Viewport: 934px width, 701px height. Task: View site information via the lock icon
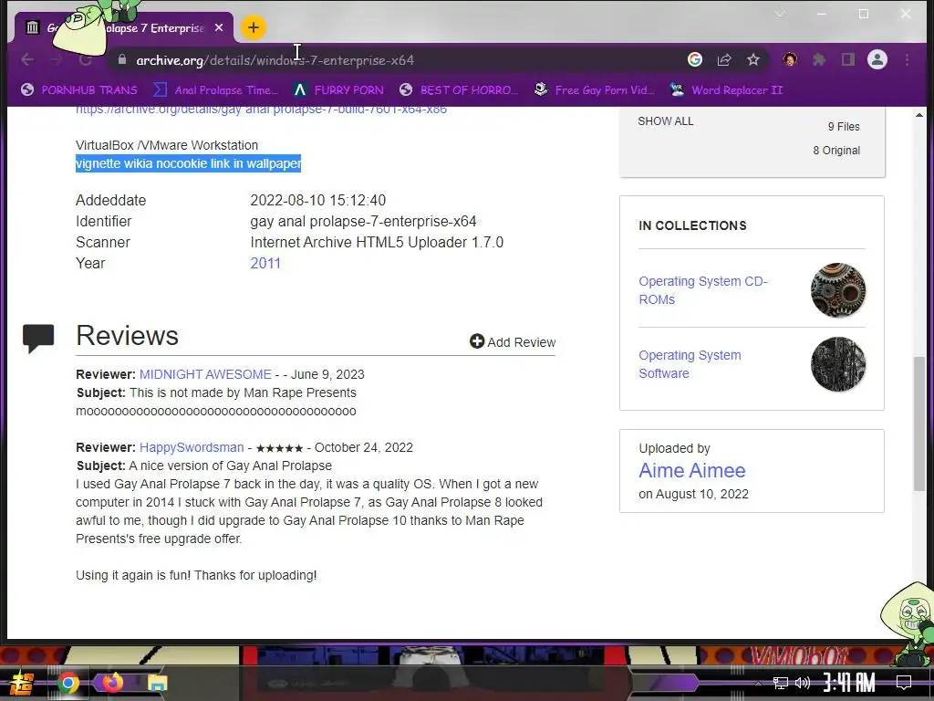pyautogui.click(x=122, y=59)
